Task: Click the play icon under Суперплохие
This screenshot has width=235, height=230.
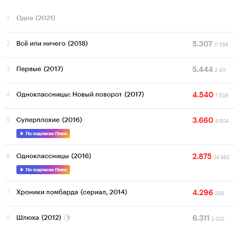Action: pyautogui.click(x=22, y=133)
